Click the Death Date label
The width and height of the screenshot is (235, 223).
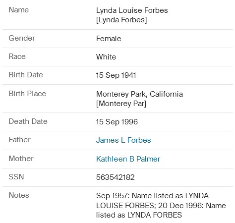28,121
